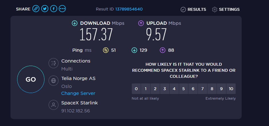
Task: Choose rating 8 for SpaceX Starlink
Action: tap(212, 89)
